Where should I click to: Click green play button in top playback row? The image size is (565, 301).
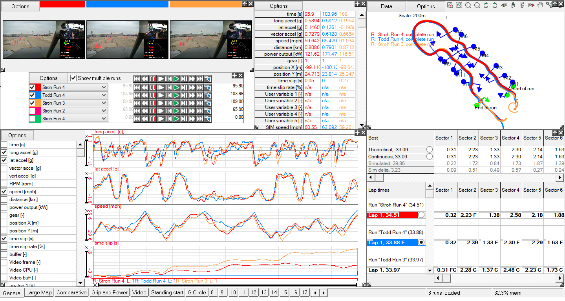coord(176,79)
